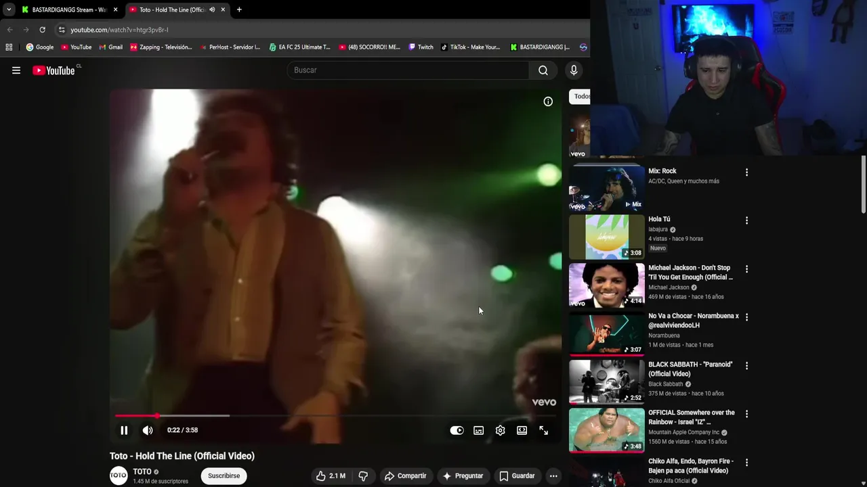Go back in the browser
Screen dimensions: 867x487
tap(9, 30)
